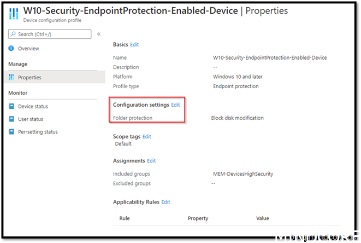Collapse the sidebar with the double chevron

click(99, 34)
